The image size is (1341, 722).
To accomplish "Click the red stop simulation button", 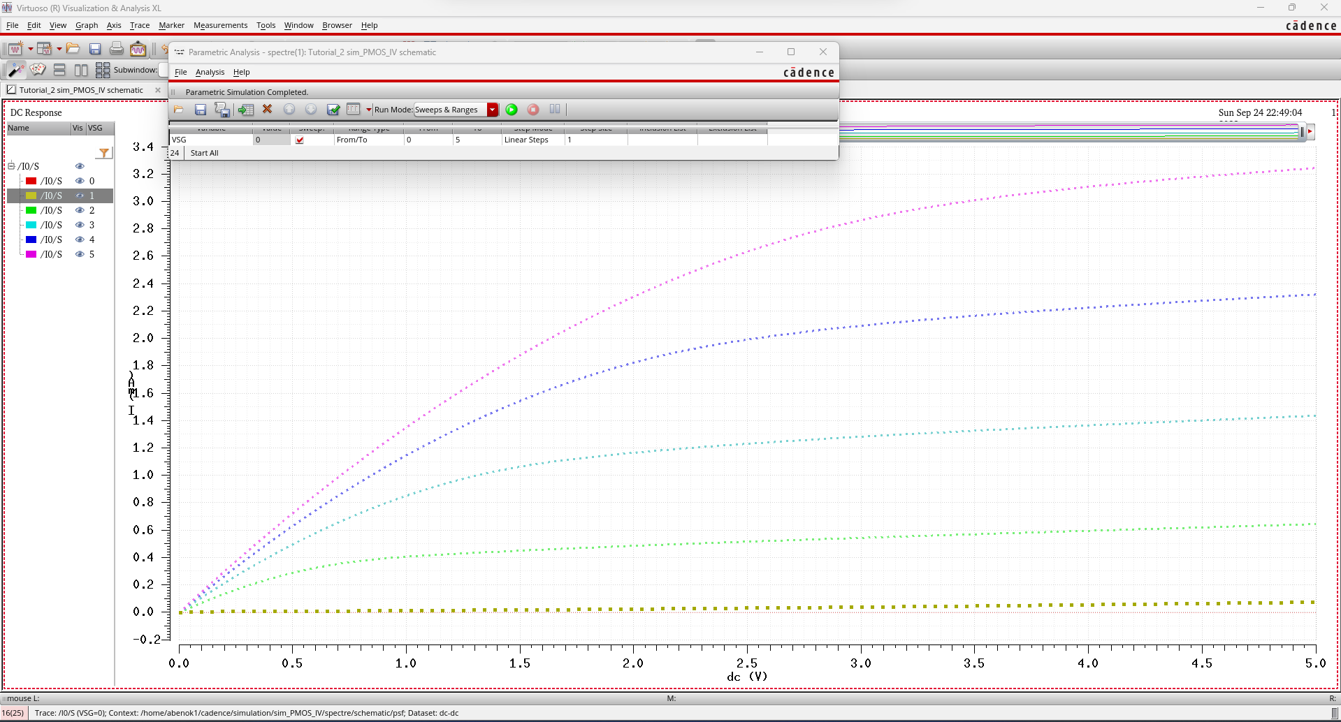I will 533,110.
